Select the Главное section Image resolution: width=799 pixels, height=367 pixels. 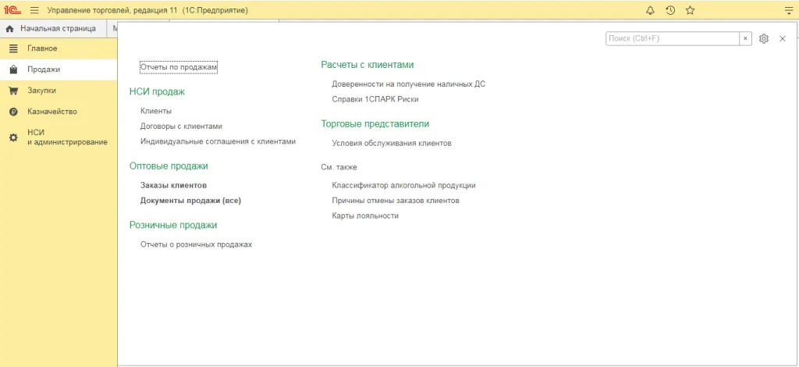(x=42, y=48)
